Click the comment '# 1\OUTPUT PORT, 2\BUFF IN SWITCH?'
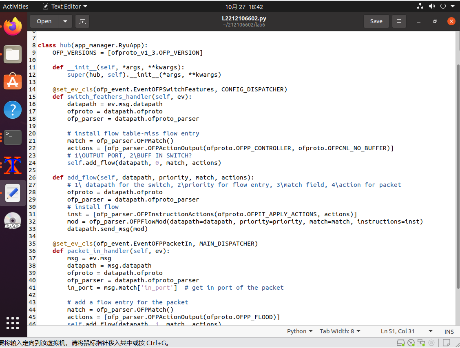Viewport: 460px width, 348px height. click(x=129, y=155)
